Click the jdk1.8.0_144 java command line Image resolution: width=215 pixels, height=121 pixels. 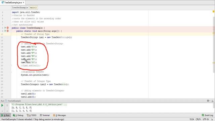pos(39,105)
